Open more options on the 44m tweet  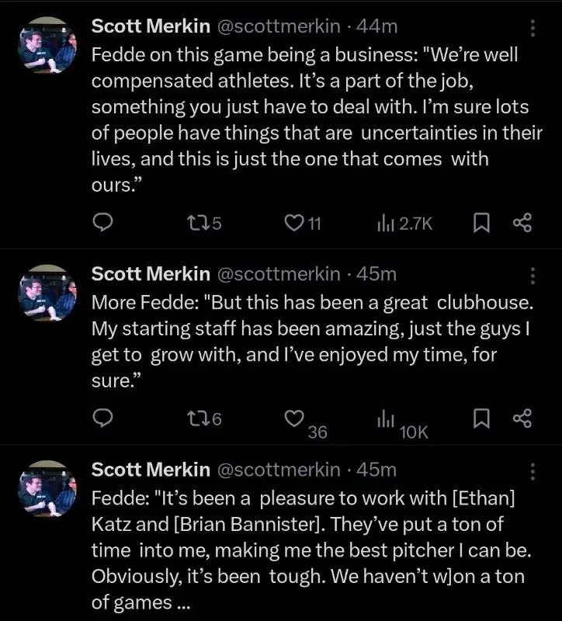[533, 28]
